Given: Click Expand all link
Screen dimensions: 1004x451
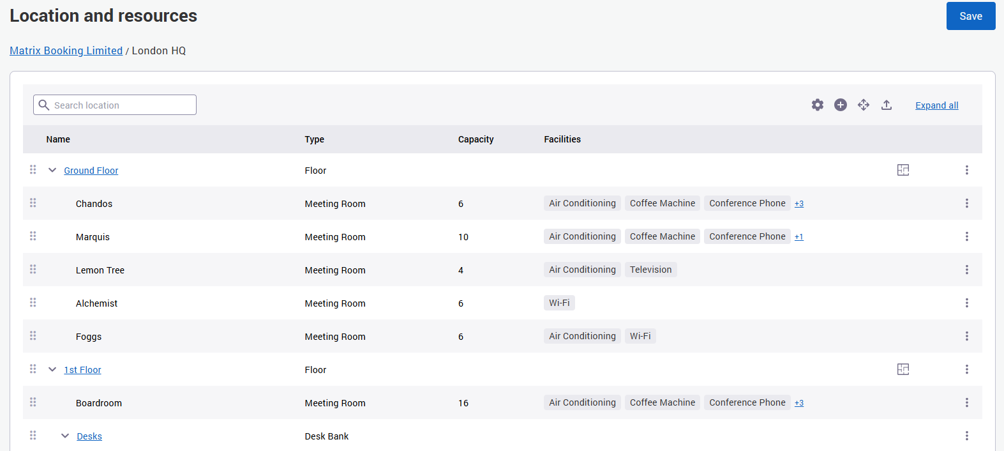Looking at the screenshot, I should coord(937,105).
